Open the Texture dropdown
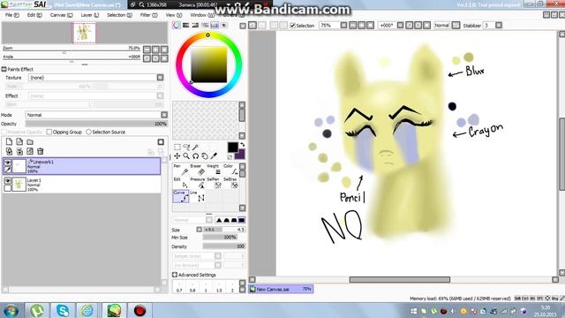 coord(160,78)
